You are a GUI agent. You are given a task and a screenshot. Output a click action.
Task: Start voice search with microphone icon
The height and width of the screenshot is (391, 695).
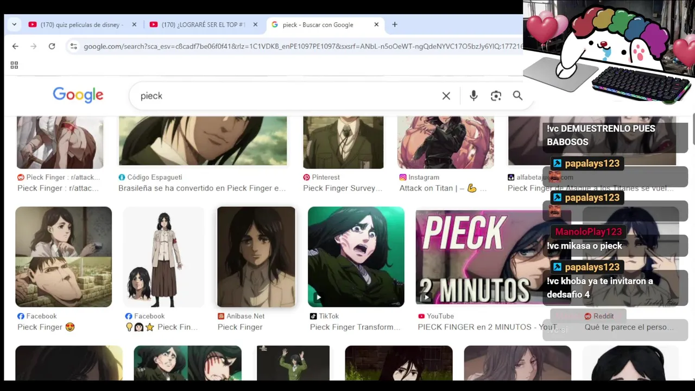pos(473,96)
